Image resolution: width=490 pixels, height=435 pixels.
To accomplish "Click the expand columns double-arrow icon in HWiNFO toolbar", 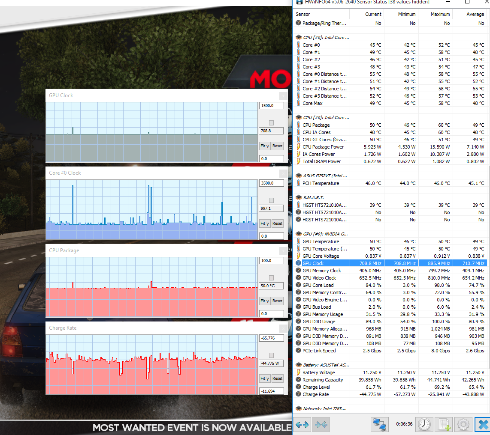I will pos(302,424).
